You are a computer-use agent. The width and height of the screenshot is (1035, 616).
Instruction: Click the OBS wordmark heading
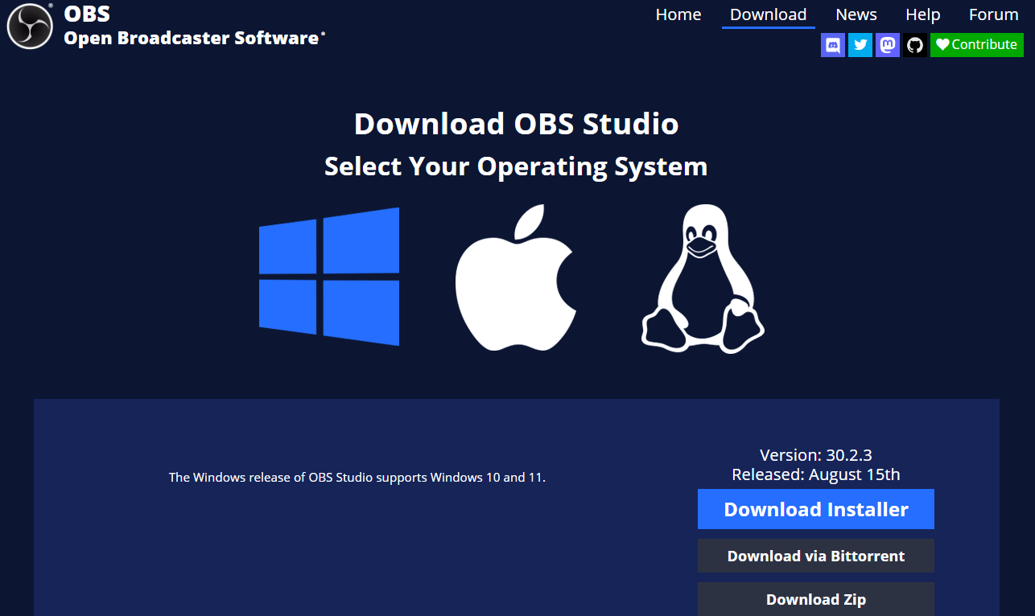point(87,13)
